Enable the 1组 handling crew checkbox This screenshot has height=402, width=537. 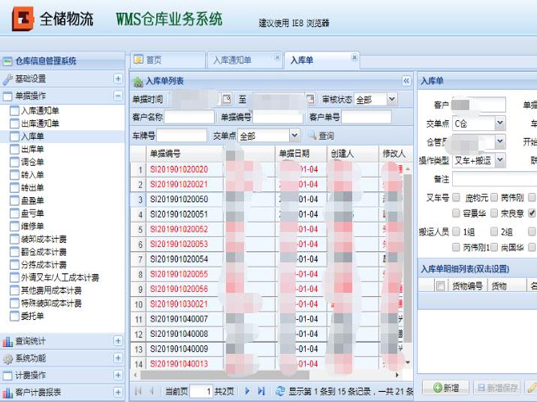coord(455,231)
